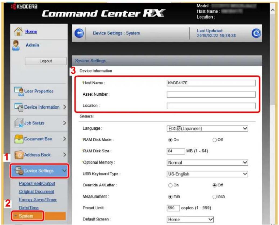This screenshot has height=225, width=279.
Task: Expand the Job Status chevron
Action: [x=65, y=123]
